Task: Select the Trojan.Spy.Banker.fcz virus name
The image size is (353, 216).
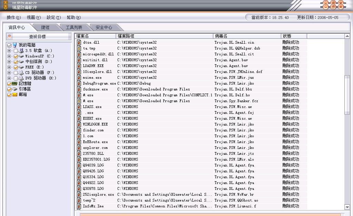Action: 236,101
